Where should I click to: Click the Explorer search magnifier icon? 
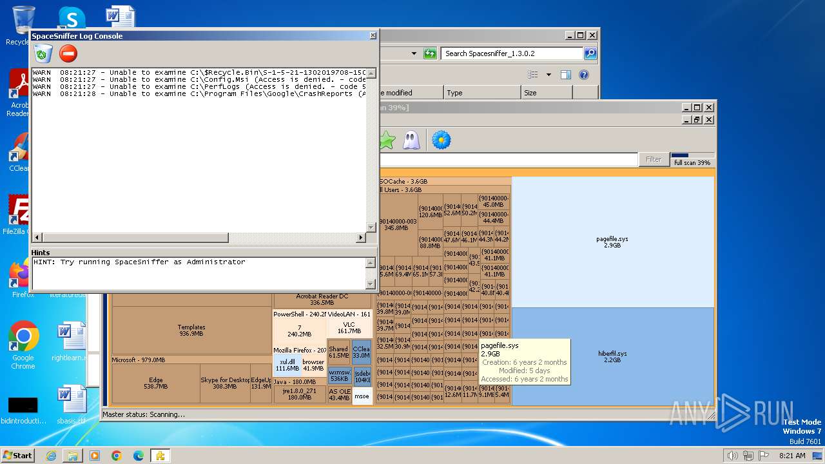(590, 53)
